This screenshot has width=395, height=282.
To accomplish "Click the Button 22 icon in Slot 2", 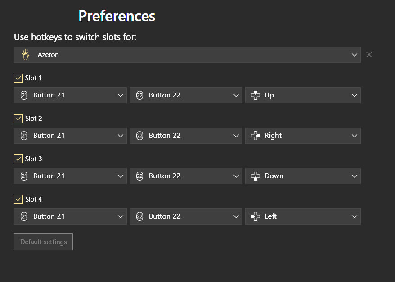I will (x=139, y=136).
